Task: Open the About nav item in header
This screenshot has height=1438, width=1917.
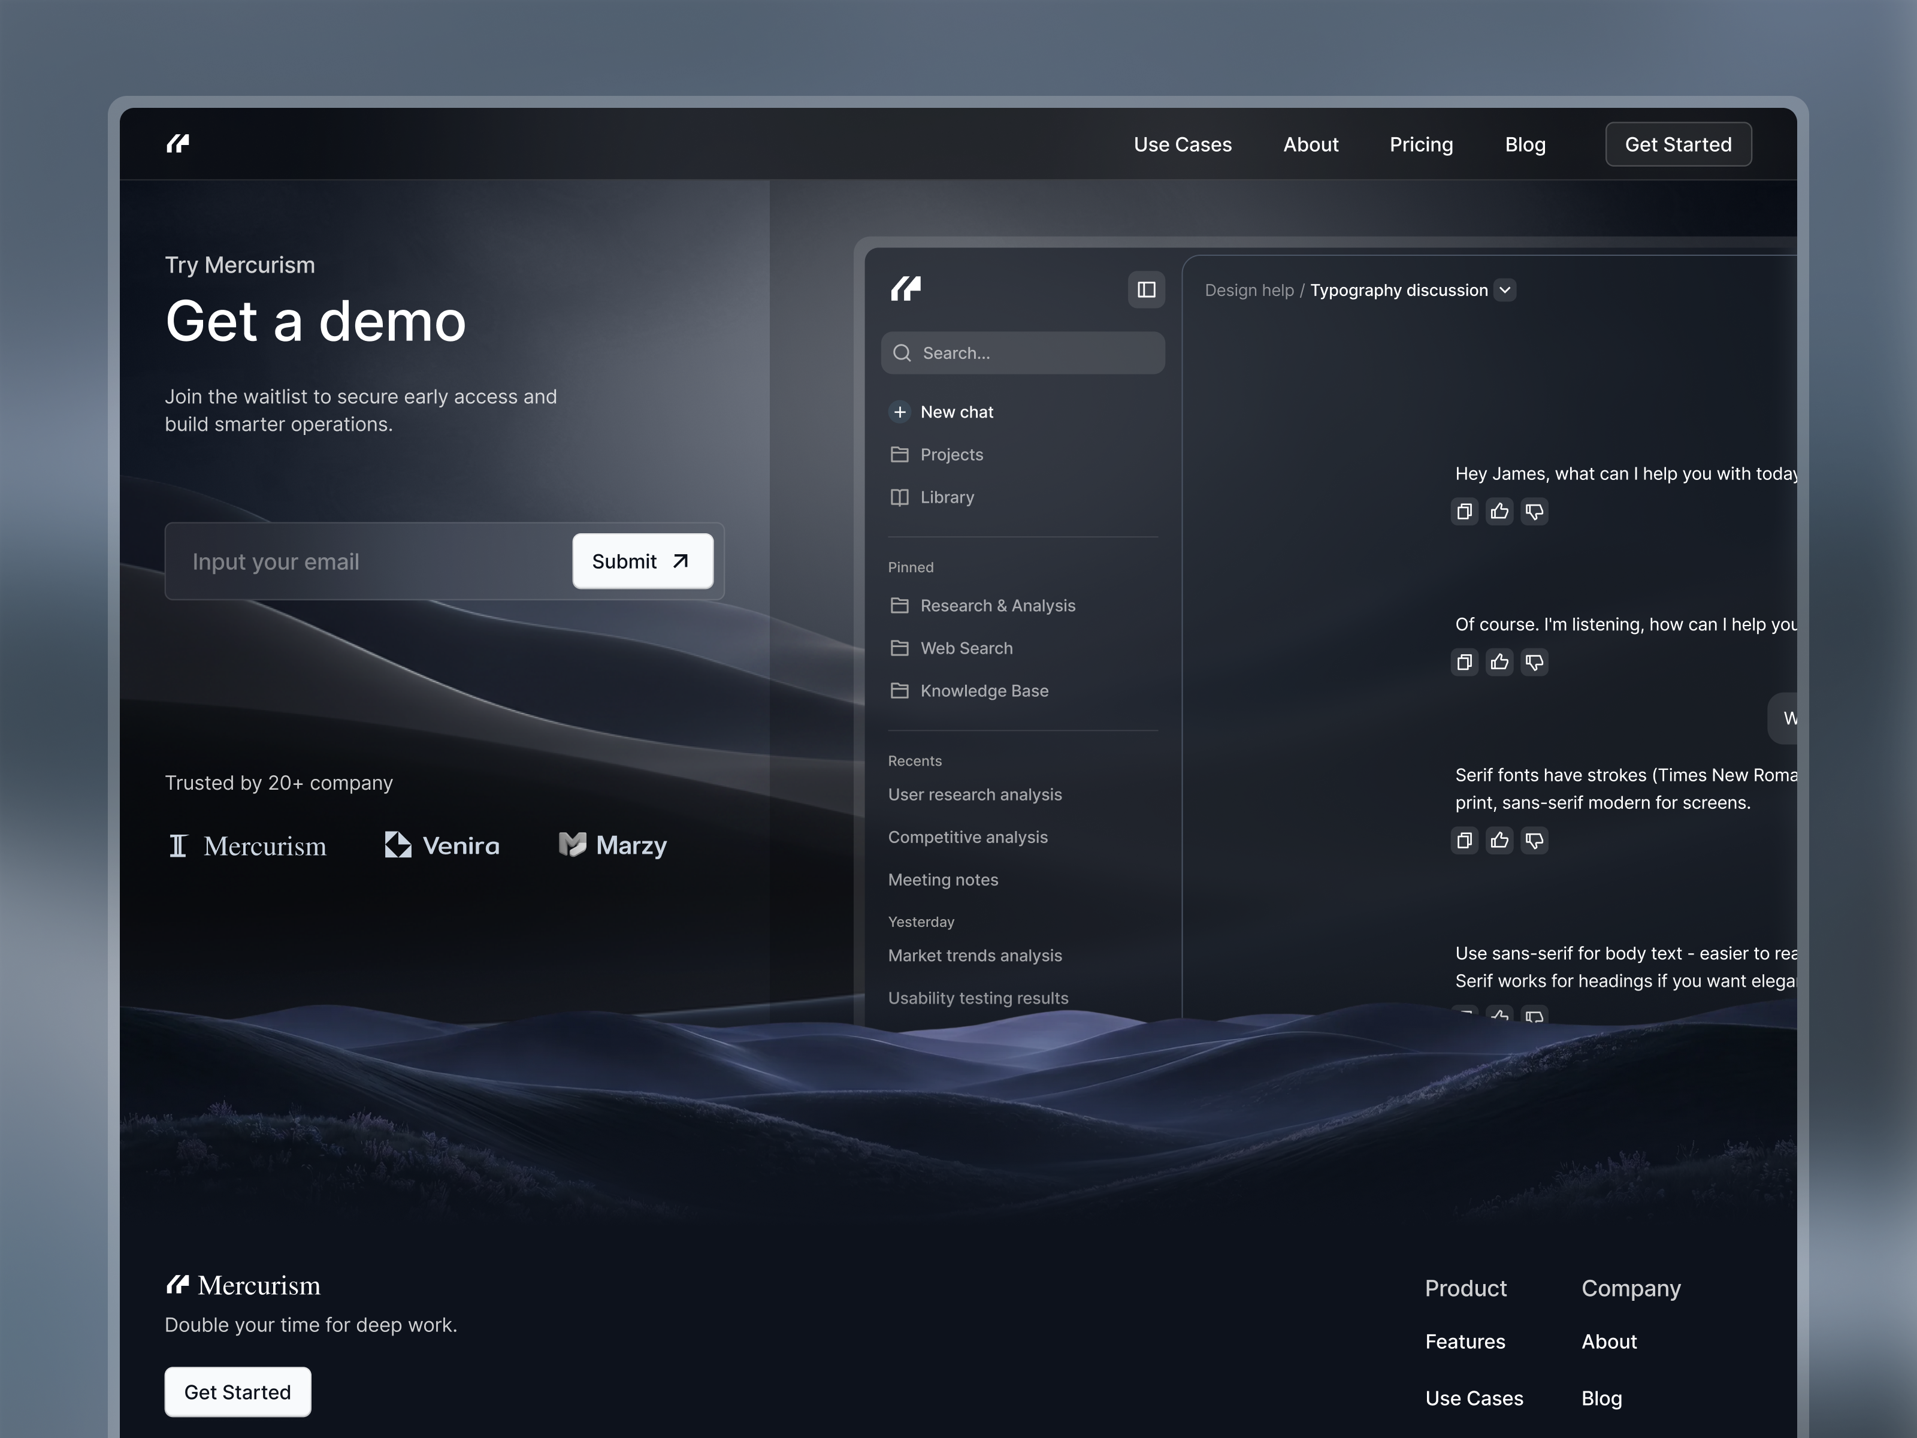Action: click(x=1310, y=145)
